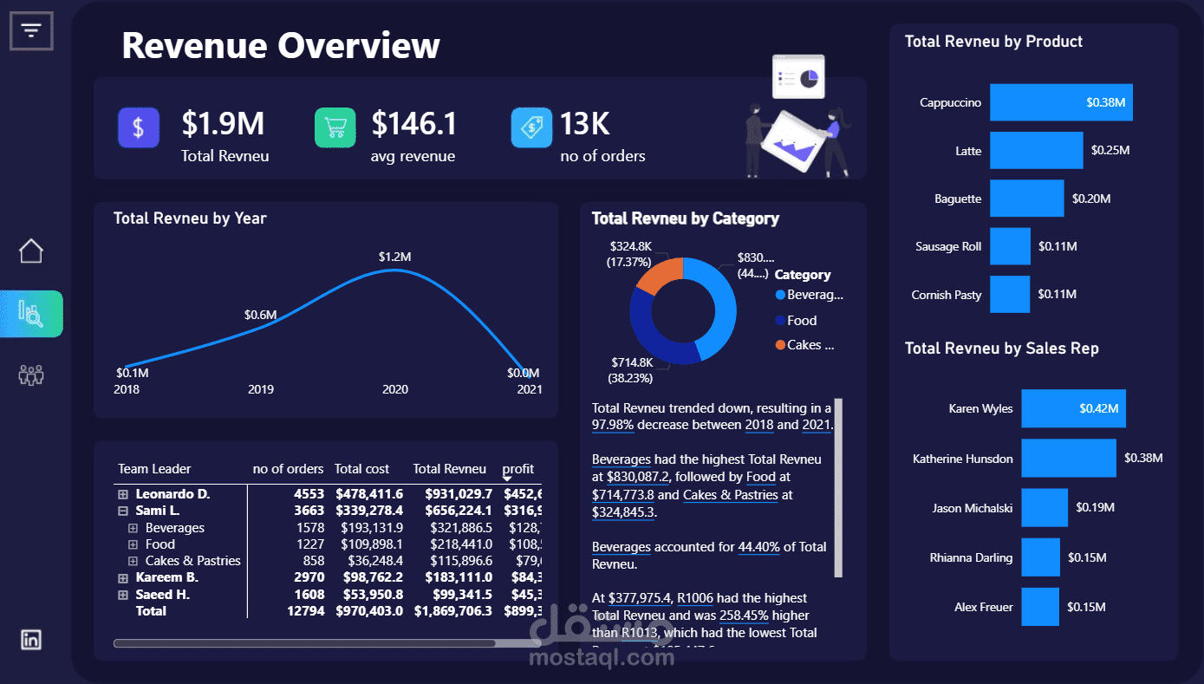Screen dimensions: 1204x684
Task: Expand the Leonardo D. row in the table
Action: tap(122, 493)
